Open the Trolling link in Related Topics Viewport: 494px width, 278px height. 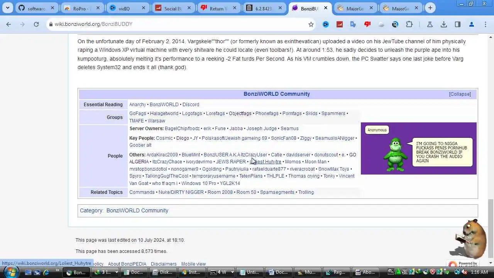coord(306,192)
